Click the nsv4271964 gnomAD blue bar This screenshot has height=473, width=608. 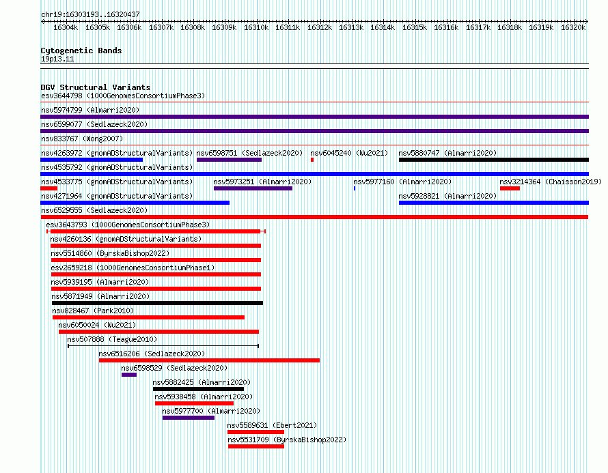[135, 203]
